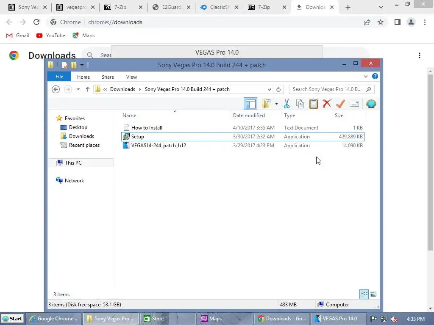Open Chrome profile avatar button
This screenshot has width=434, height=325.
(x=411, y=22)
